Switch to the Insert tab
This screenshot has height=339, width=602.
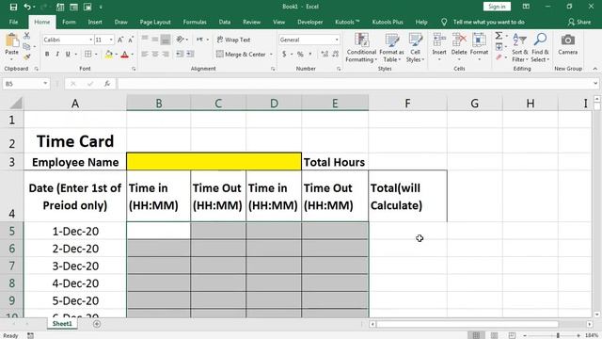(95, 22)
